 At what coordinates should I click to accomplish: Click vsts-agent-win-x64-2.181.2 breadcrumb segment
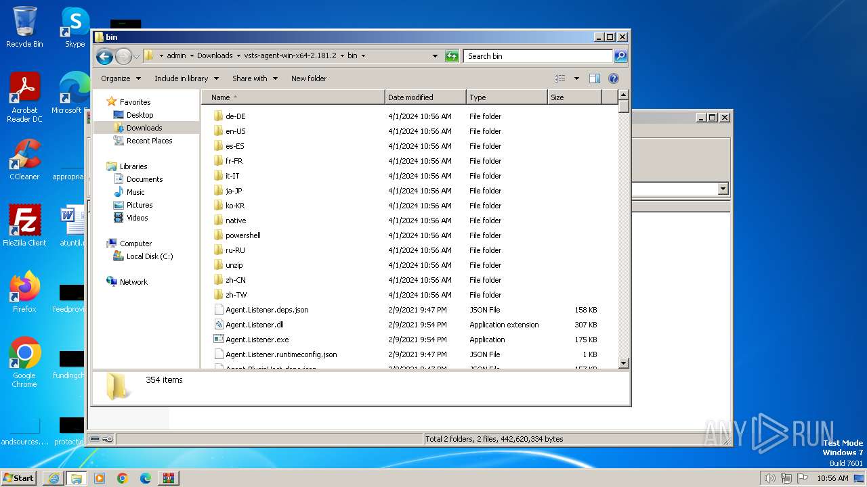point(290,56)
